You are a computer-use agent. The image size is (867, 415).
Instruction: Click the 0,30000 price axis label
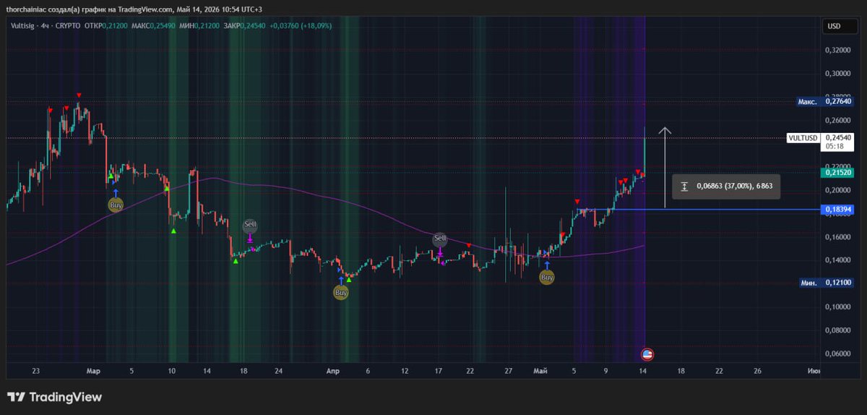[x=838, y=74]
